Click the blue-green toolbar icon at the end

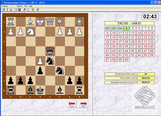pos(38,10)
